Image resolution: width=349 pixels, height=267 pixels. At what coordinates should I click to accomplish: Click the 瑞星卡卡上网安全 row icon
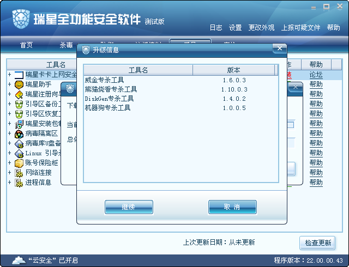pyautogui.click(x=19, y=75)
